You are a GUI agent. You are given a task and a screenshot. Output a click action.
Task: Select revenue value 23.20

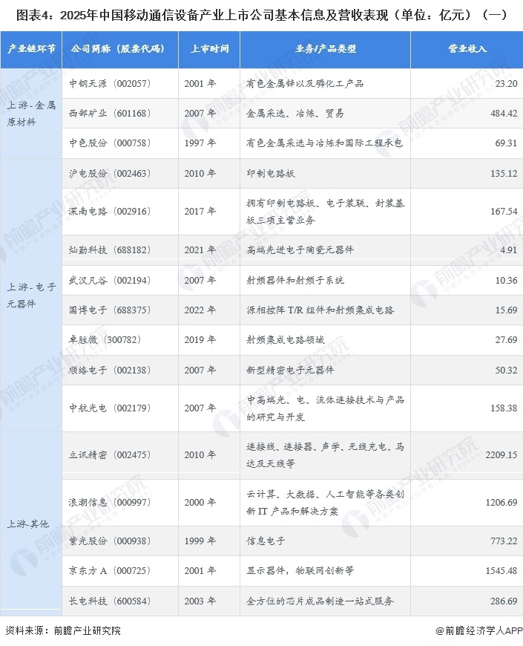point(506,84)
